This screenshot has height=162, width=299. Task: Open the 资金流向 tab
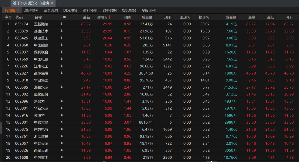(51, 10)
